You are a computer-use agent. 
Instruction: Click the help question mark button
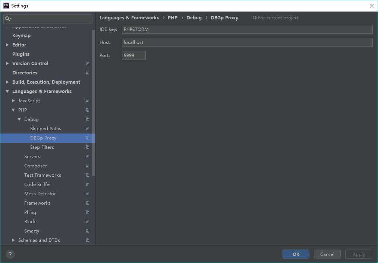point(10,254)
